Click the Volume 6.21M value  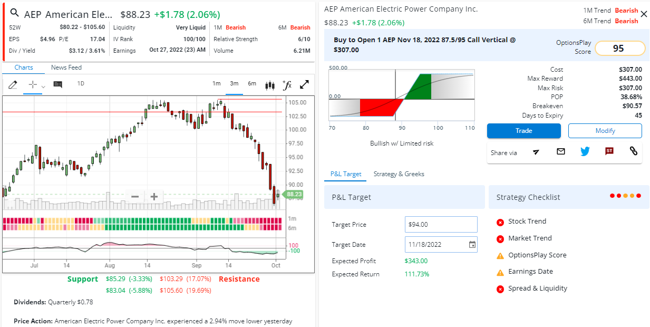point(302,51)
